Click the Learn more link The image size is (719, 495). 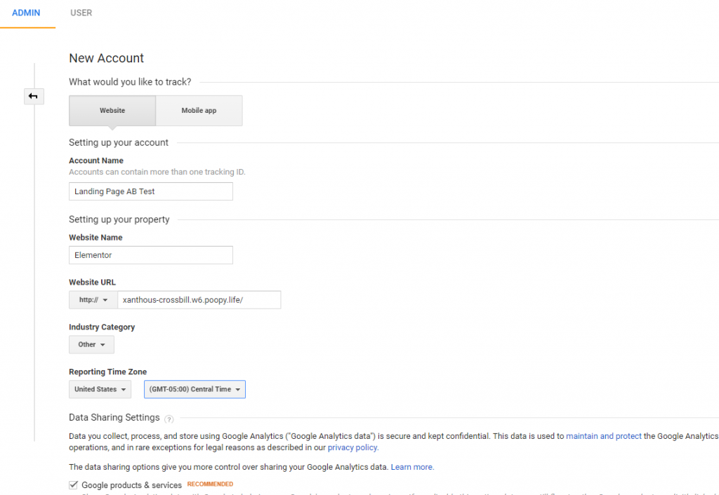(412, 467)
